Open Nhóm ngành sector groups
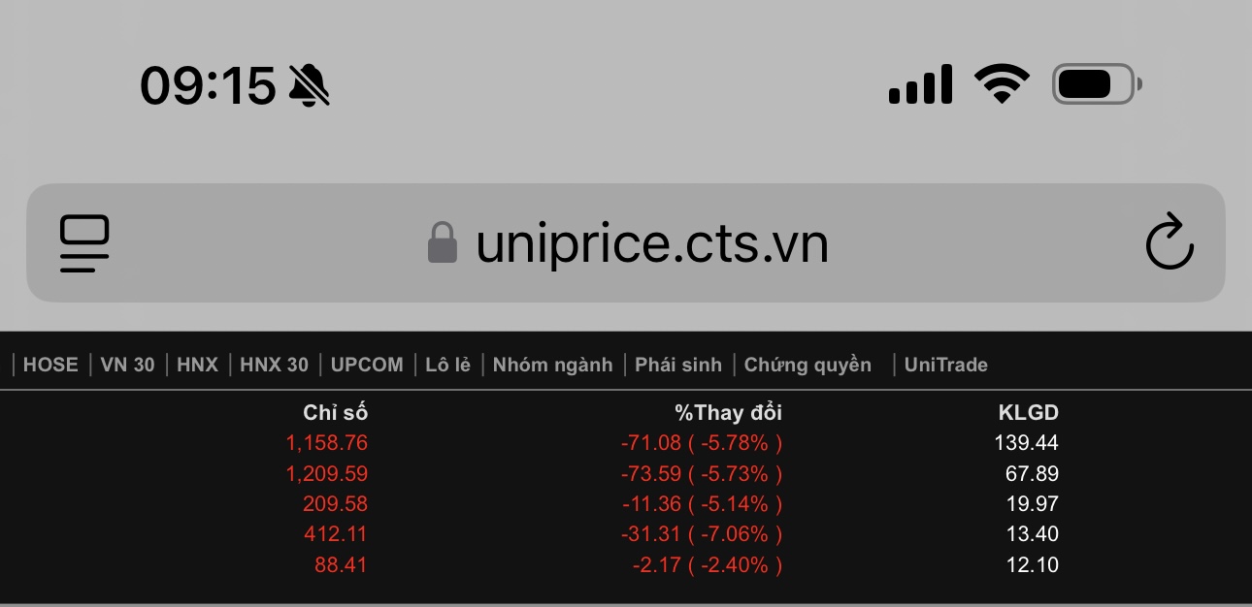Image resolution: width=1252 pixels, height=607 pixels. point(552,365)
